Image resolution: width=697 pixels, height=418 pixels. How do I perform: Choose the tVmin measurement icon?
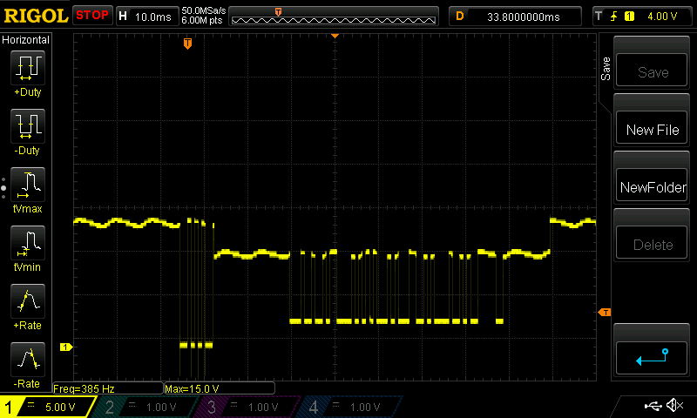click(28, 243)
